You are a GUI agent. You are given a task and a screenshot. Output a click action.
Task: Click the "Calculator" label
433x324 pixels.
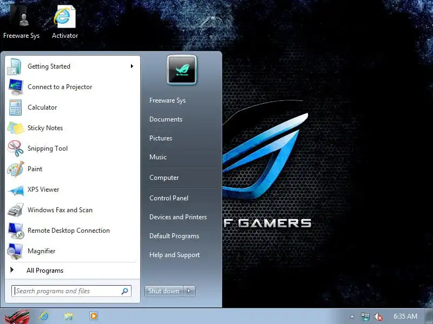click(x=42, y=107)
